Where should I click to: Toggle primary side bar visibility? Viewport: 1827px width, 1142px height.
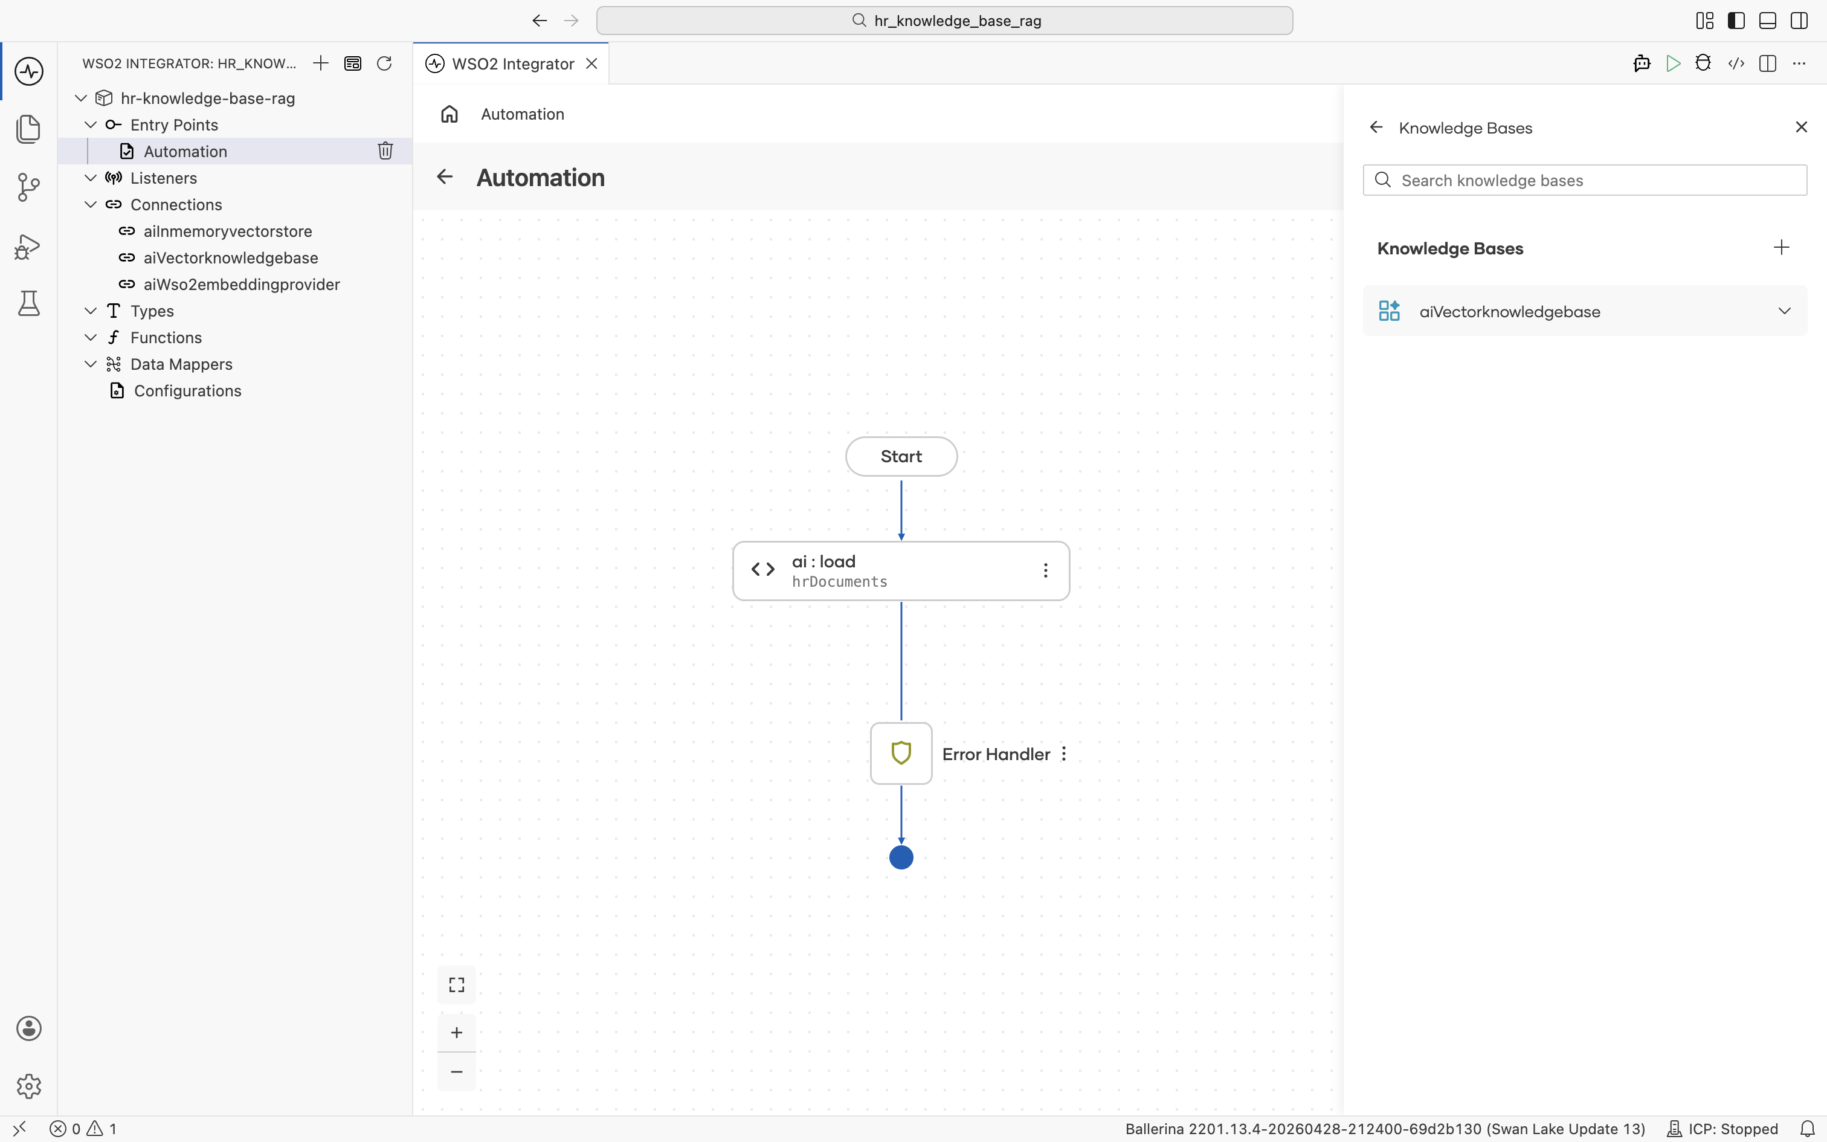click(x=1736, y=21)
